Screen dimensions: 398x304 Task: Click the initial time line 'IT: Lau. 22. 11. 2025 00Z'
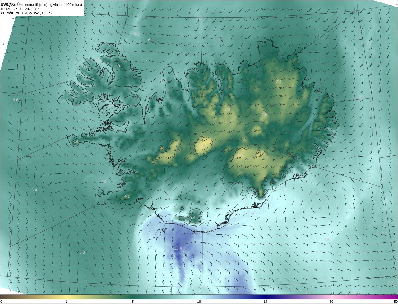pyautogui.click(x=21, y=9)
